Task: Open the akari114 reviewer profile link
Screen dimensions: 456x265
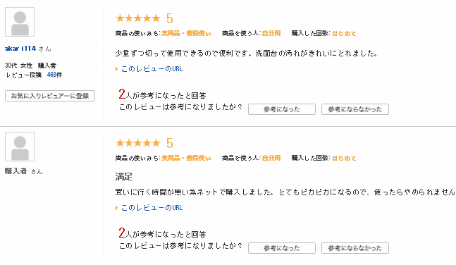Action: tap(20, 49)
